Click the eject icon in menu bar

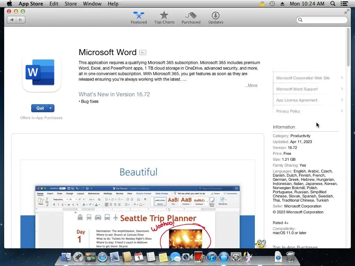(282, 4)
